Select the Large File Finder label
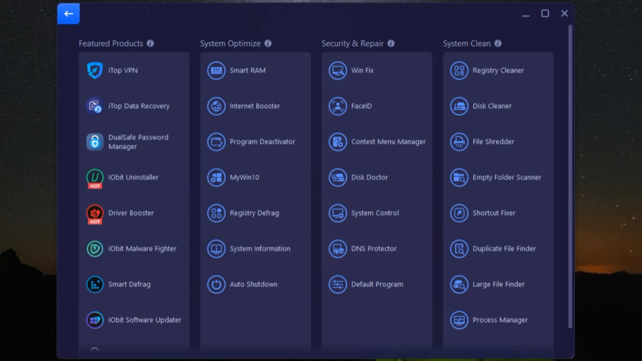Image resolution: width=642 pixels, height=361 pixels. coord(498,284)
